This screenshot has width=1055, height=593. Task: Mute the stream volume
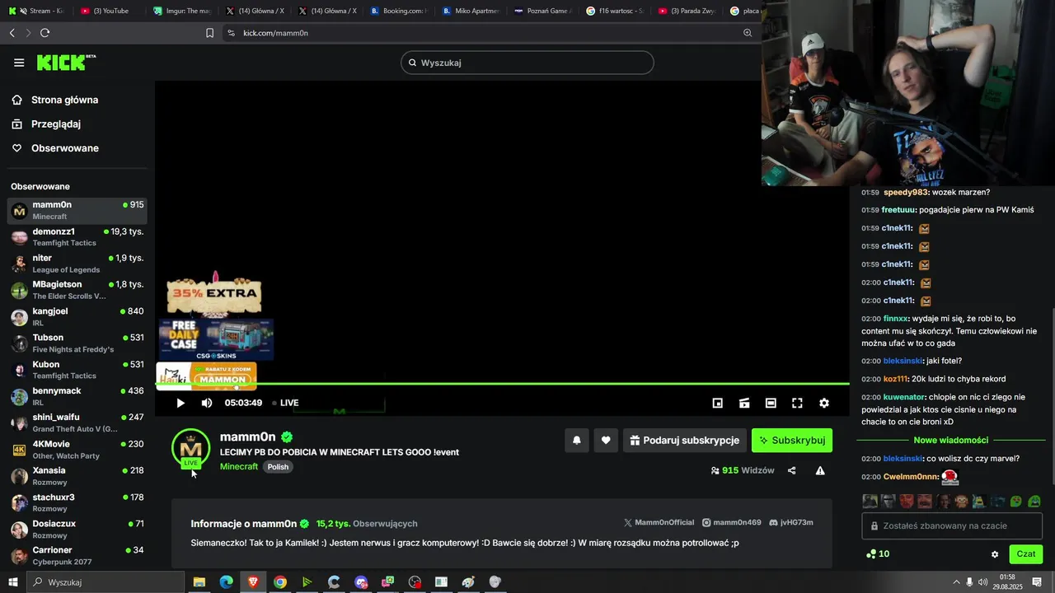[207, 403]
